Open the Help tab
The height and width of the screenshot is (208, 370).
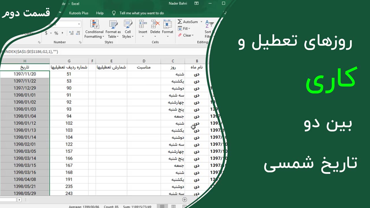(100, 13)
